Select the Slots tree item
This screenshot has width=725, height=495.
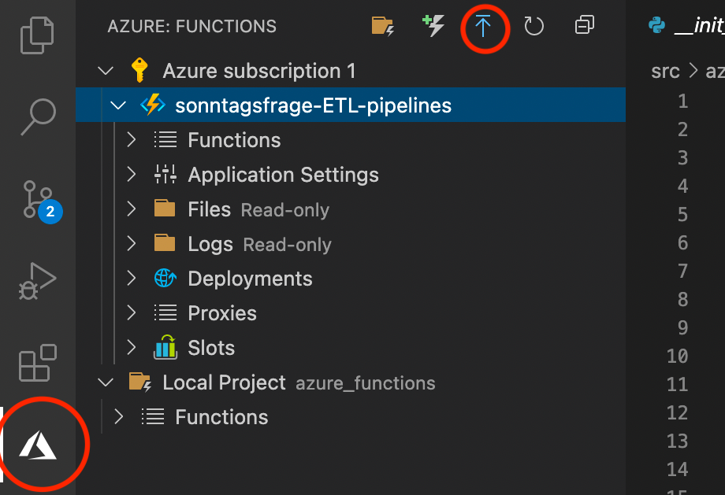(210, 348)
